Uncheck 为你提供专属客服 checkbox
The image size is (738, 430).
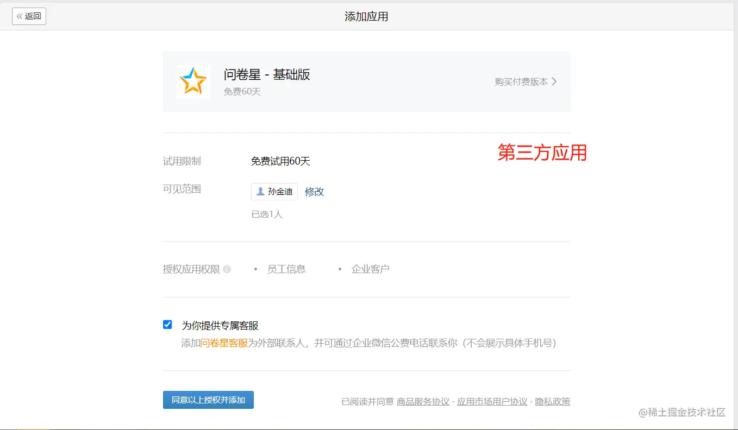pyautogui.click(x=167, y=325)
